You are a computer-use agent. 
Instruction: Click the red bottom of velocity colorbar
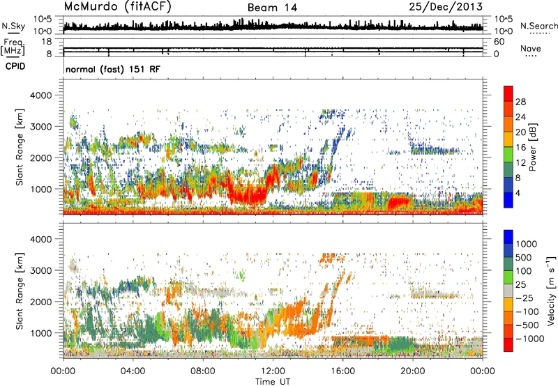508,345
